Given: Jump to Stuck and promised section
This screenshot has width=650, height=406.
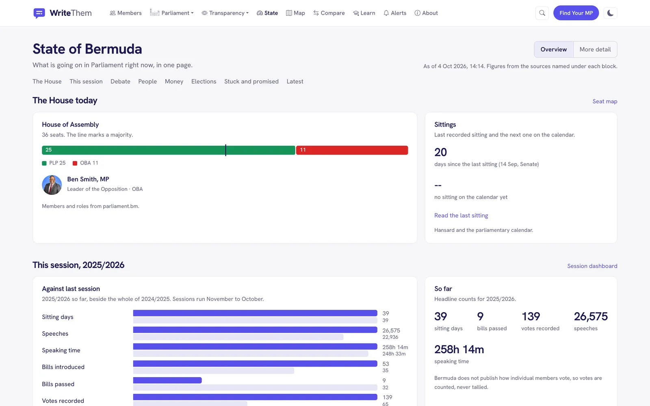Looking at the screenshot, I should click(x=251, y=82).
